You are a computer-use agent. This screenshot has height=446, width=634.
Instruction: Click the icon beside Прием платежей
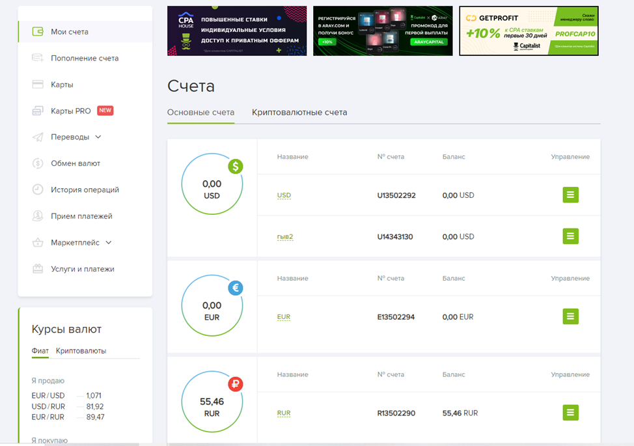point(38,216)
